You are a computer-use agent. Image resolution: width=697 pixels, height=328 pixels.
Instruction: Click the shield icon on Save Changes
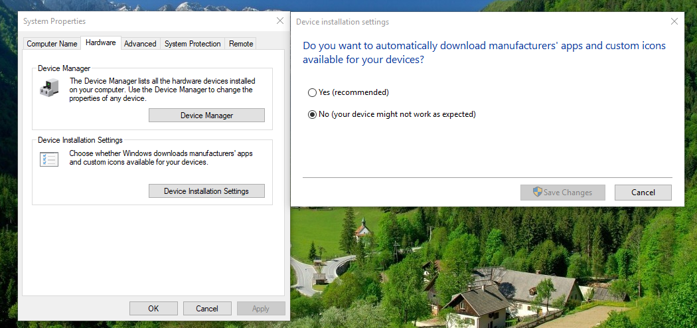[x=537, y=193]
